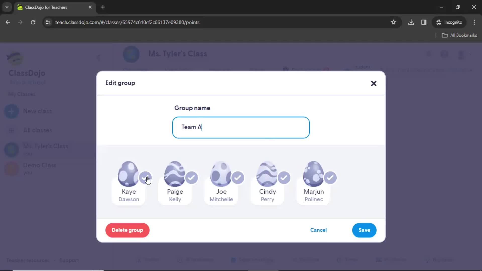Click the Group name input field
Screen dimensions: 482x271
tap(241, 127)
